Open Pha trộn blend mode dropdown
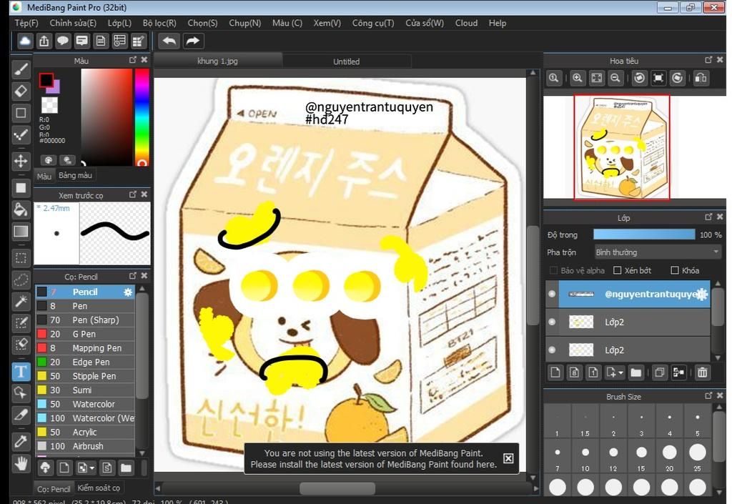The height and width of the screenshot is (504, 732). [x=658, y=252]
